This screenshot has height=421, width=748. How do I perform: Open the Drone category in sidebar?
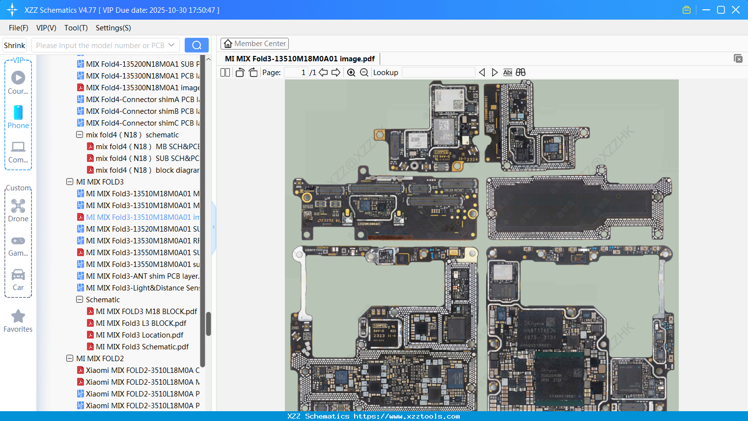click(18, 210)
